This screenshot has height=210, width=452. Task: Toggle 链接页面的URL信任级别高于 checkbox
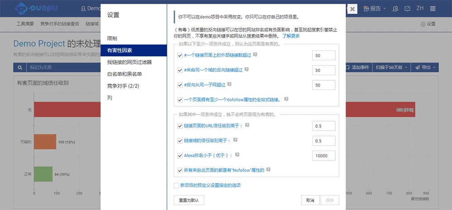(x=180, y=126)
